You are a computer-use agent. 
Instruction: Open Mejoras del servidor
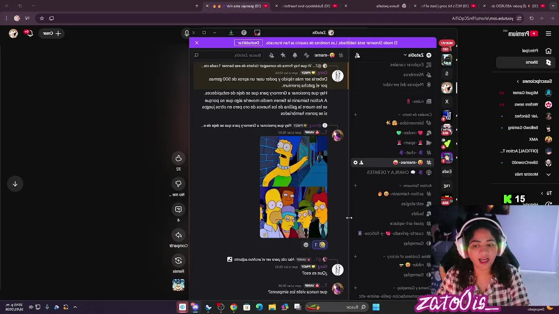point(407,85)
